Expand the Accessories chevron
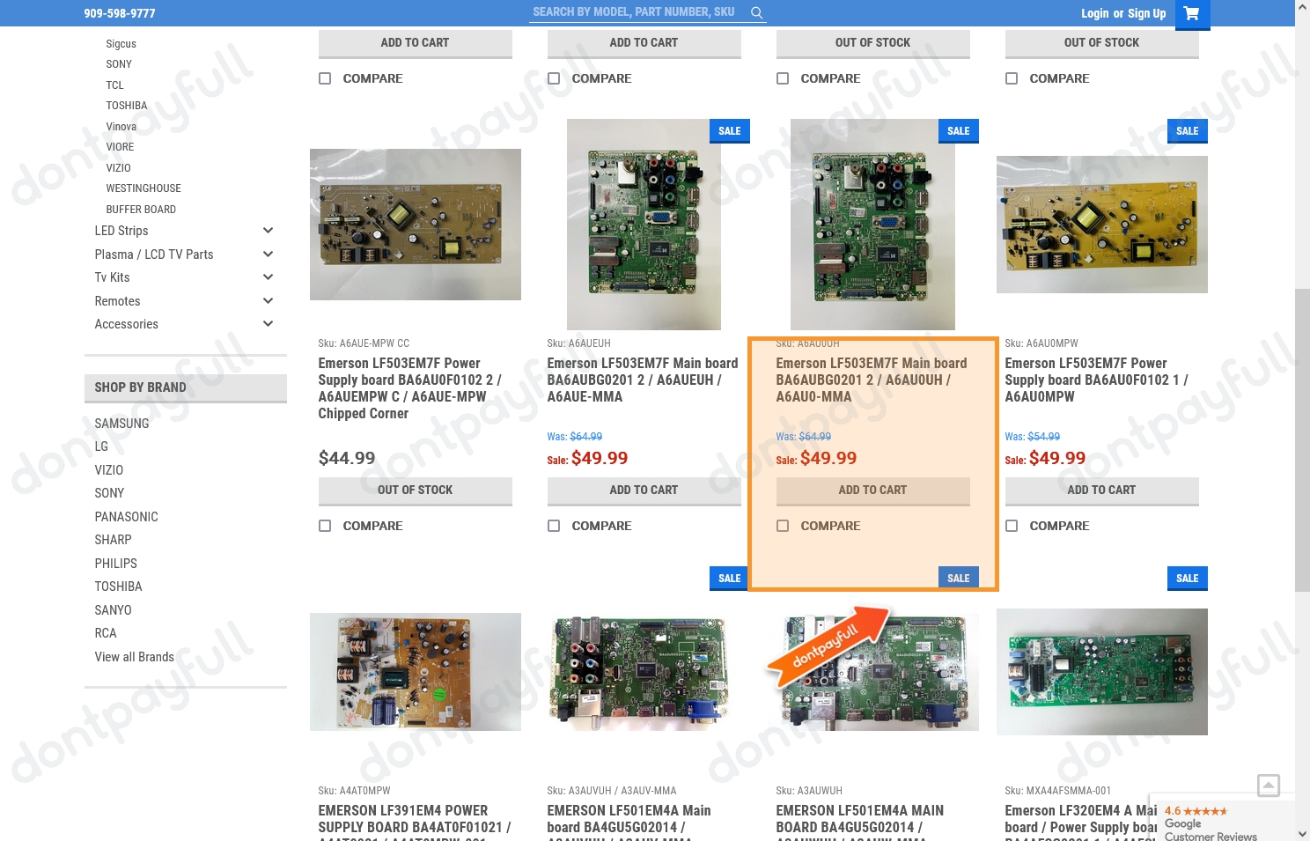Screen dimensions: 1310x841 [x=268, y=324]
